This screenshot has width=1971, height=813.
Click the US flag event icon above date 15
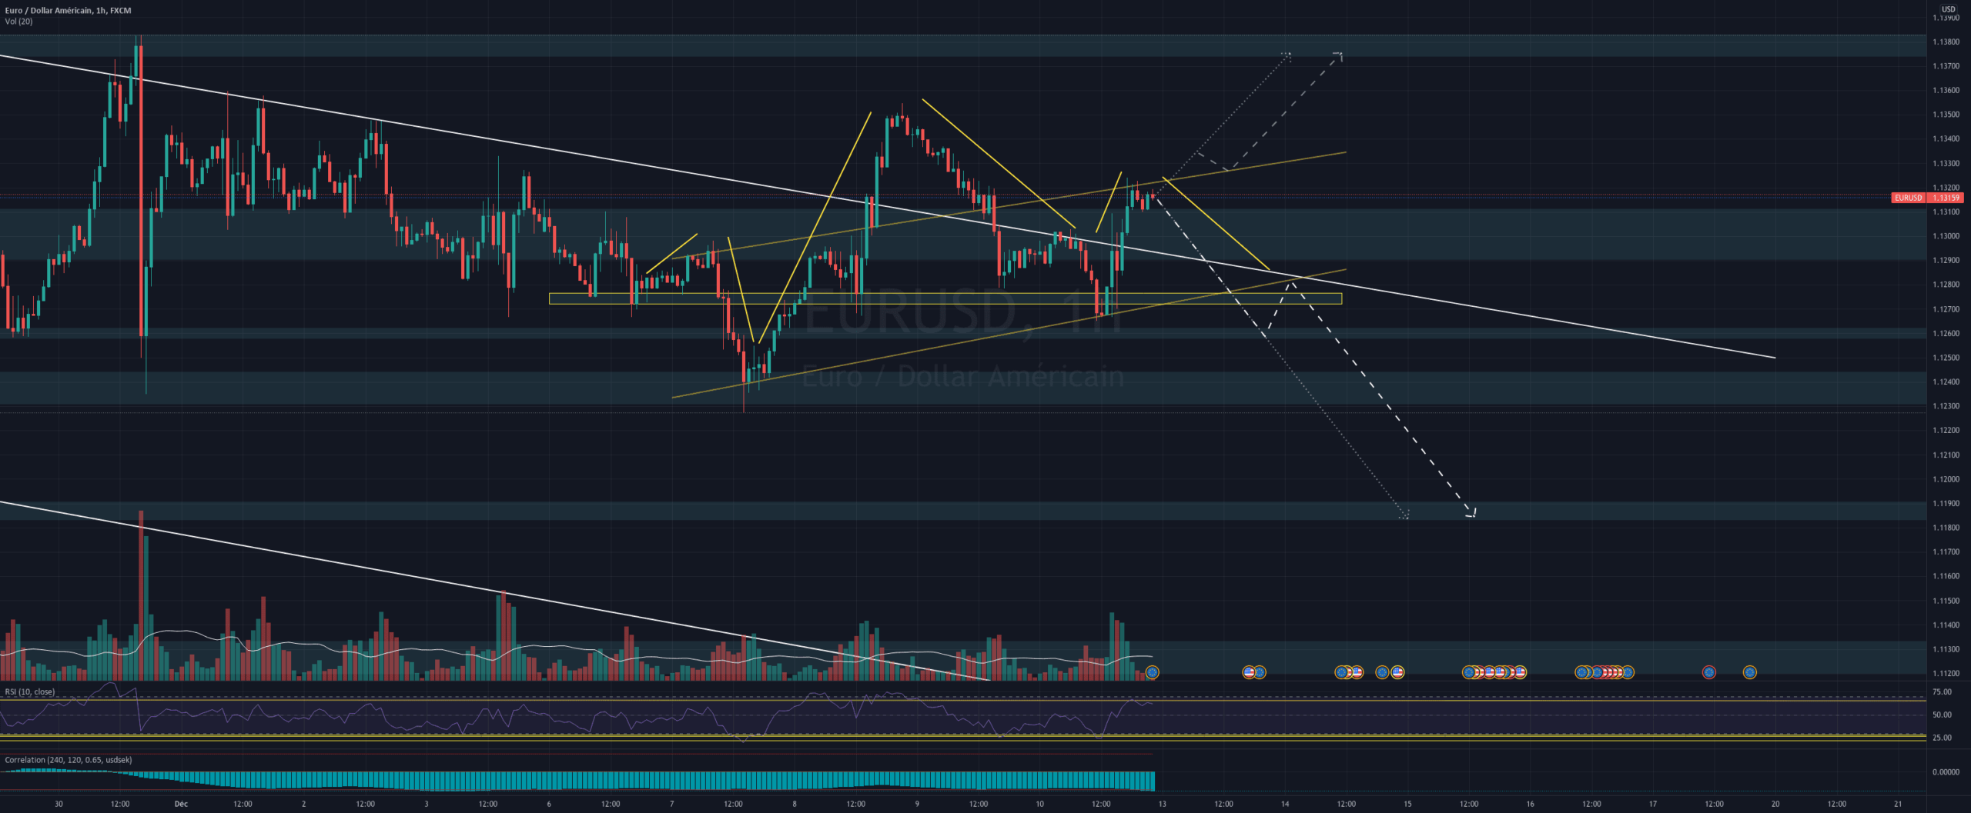coord(1397,672)
